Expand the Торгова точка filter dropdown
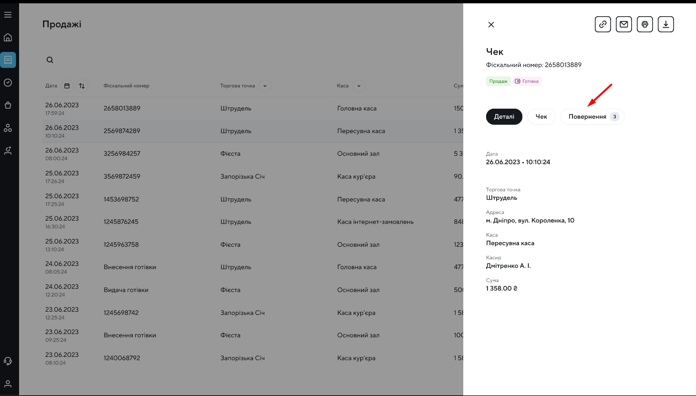Image resolution: width=696 pixels, height=396 pixels. click(x=265, y=86)
